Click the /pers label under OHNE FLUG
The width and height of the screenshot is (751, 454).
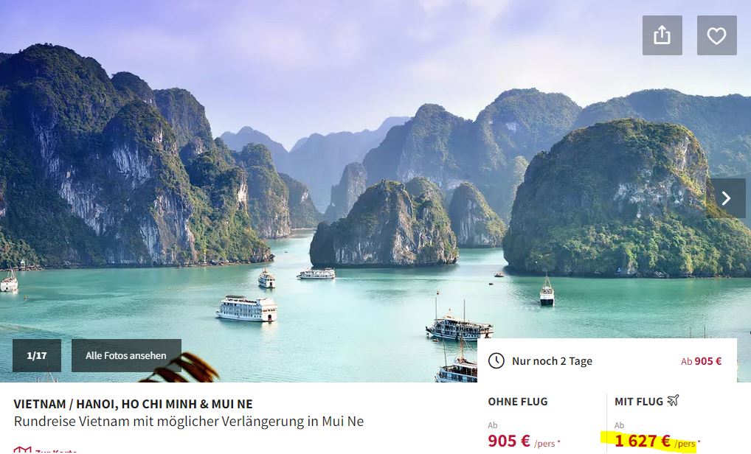(x=544, y=444)
